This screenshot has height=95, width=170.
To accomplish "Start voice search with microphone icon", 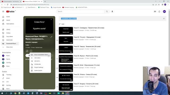I will pos(112,12).
